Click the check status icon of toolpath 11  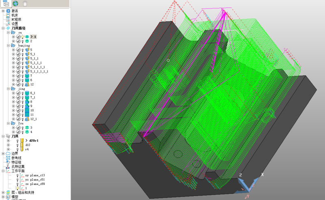click(x=18, y=114)
